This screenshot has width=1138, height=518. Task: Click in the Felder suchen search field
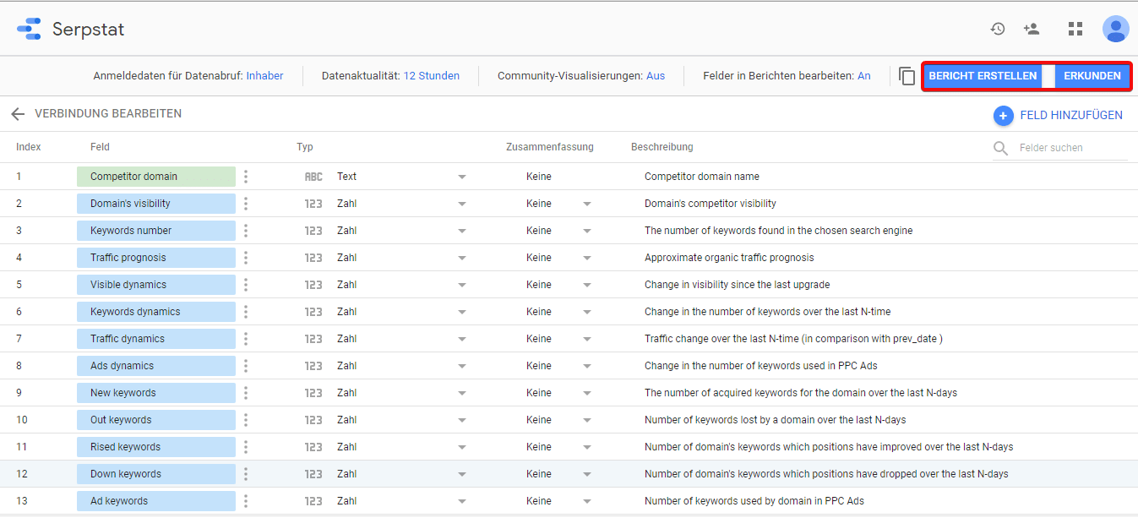coord(1073,148)
